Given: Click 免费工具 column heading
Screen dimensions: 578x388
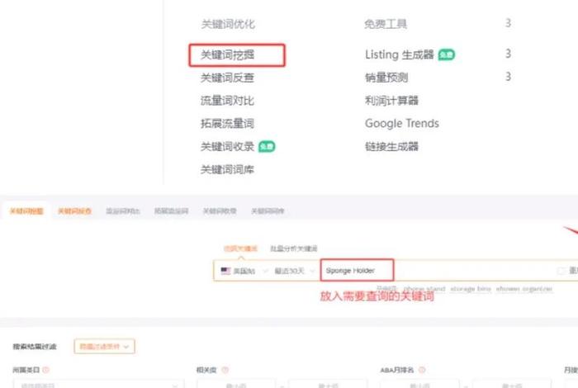Looking at the screenshot, I should (386, 24).
